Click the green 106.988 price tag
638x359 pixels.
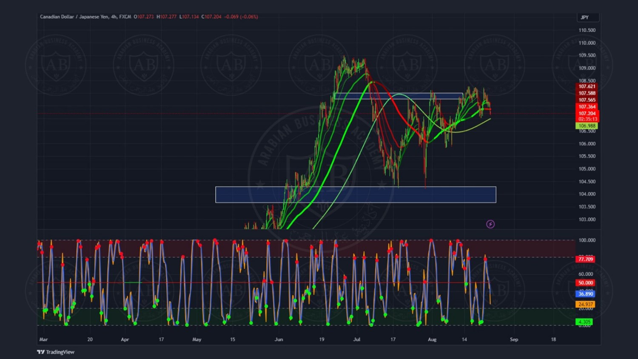click(x=587, y=126)
